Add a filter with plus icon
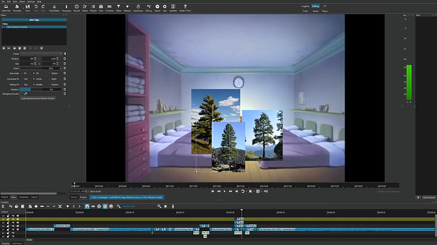 point(4,48)
